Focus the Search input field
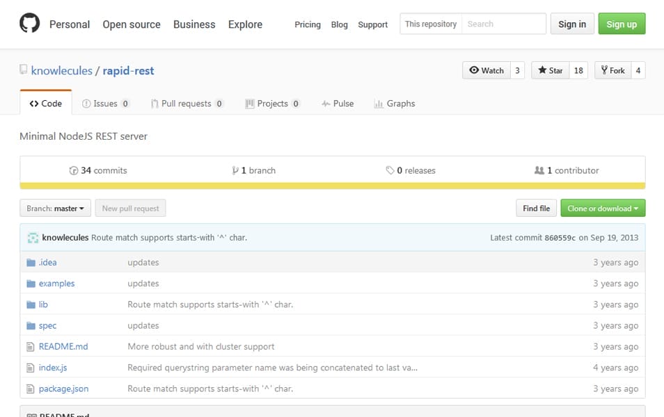Image resolution: width=664 pixels, height=417 pixels. (503, 24)
